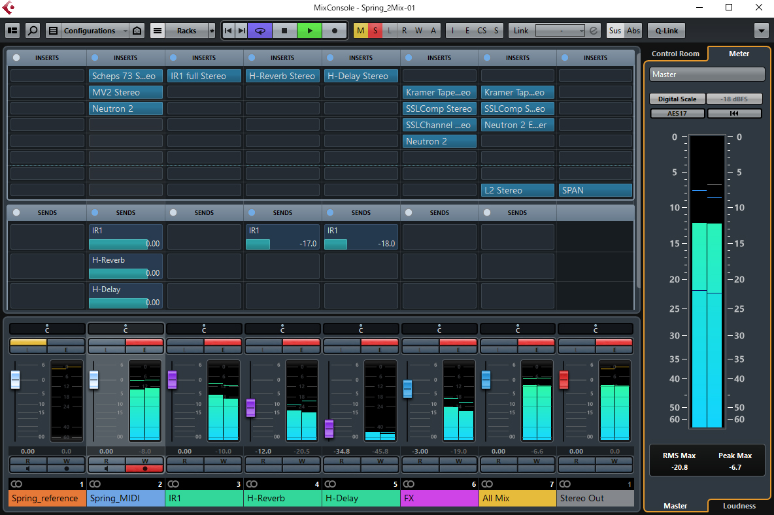
Task: Select the Loudness bottom tab
Action: tap(739, 506)
